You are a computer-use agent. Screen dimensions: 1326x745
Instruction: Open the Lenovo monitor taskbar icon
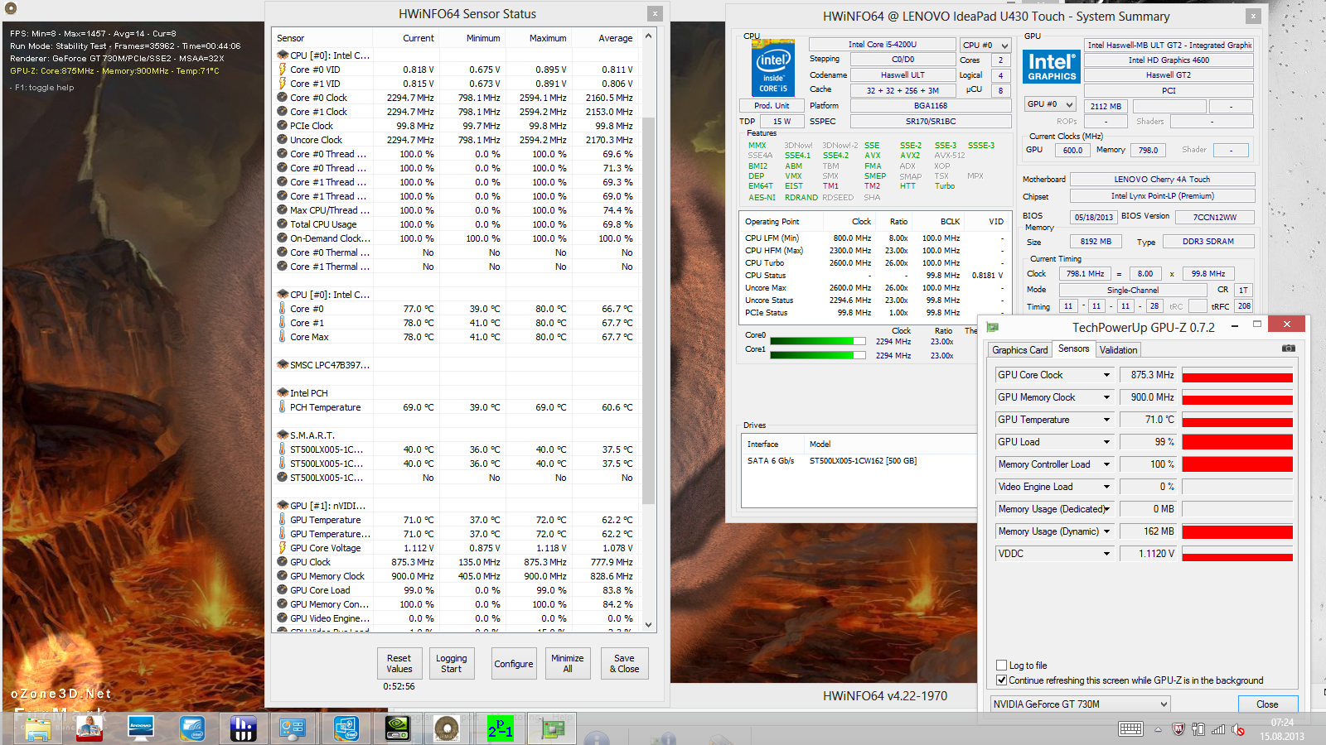click(x=141, y=728)
